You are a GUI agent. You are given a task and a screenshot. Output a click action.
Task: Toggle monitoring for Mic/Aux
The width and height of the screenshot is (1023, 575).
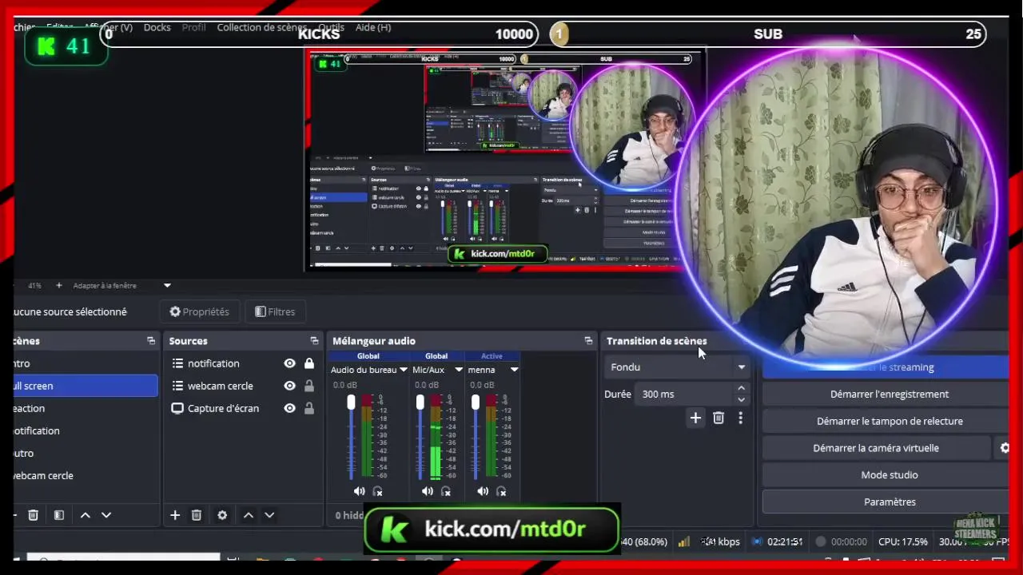[x=446, y=491]
